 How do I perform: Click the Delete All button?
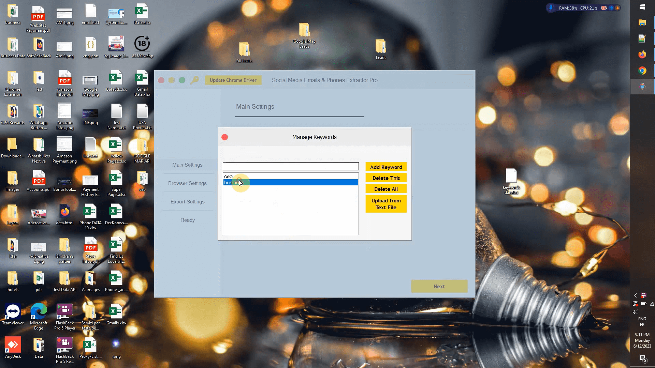pos(386,189)
